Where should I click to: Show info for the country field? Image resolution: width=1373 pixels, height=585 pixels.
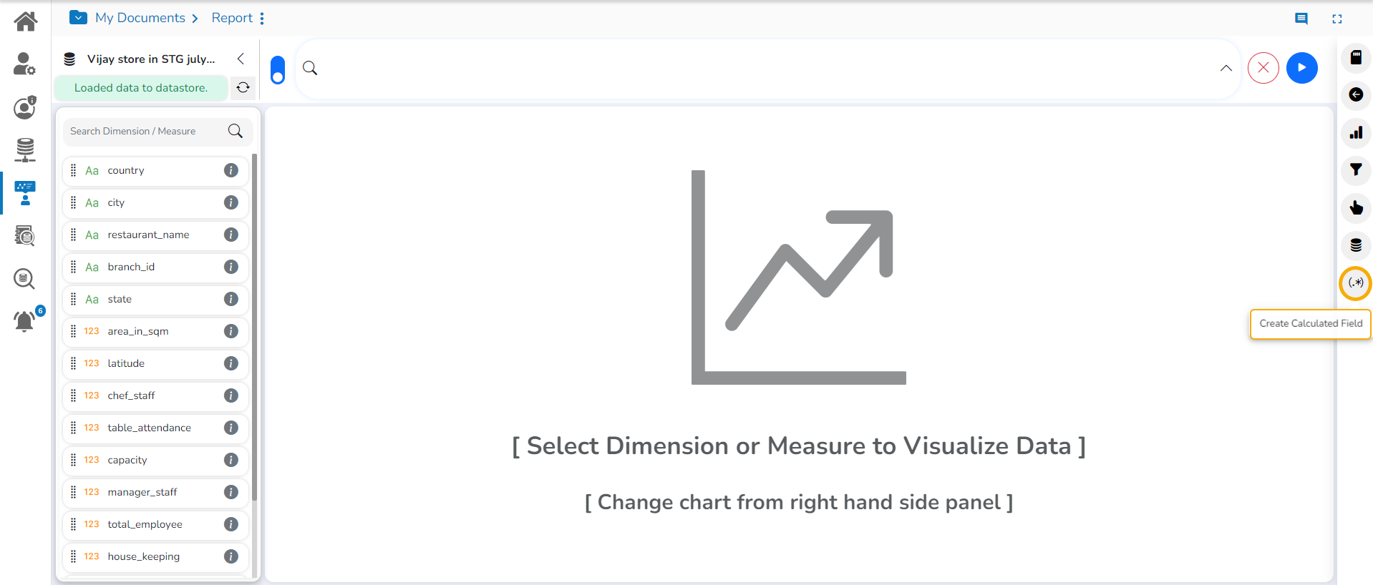231,170
